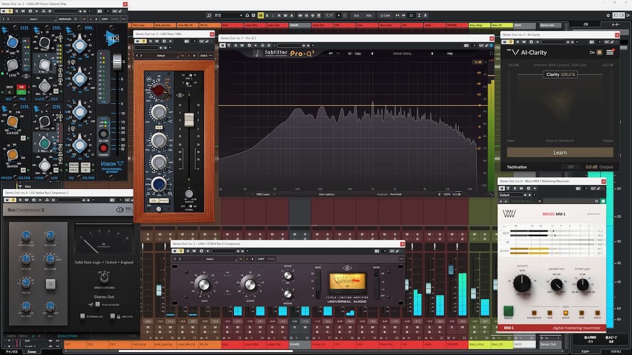Open the Analyzer Pre+Post menu in Pro-Q 3
The image size is (632, 355).
pyautogui.click(x=396, y=194)
